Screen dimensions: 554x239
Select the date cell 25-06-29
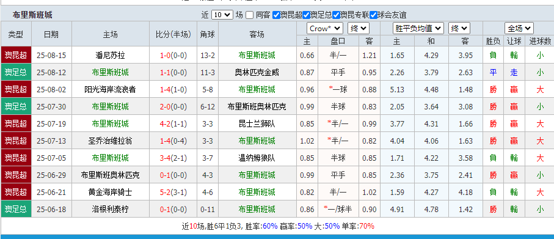[x=51, y=175]
